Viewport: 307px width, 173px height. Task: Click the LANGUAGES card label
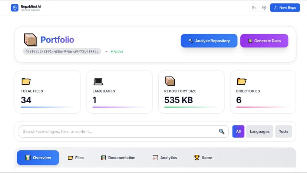point(104,91)
